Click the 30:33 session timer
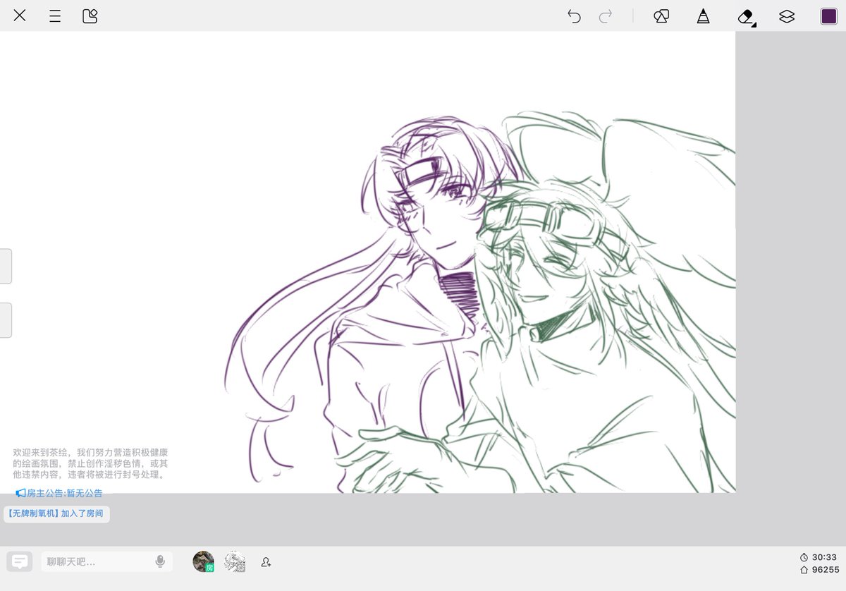 819,557
